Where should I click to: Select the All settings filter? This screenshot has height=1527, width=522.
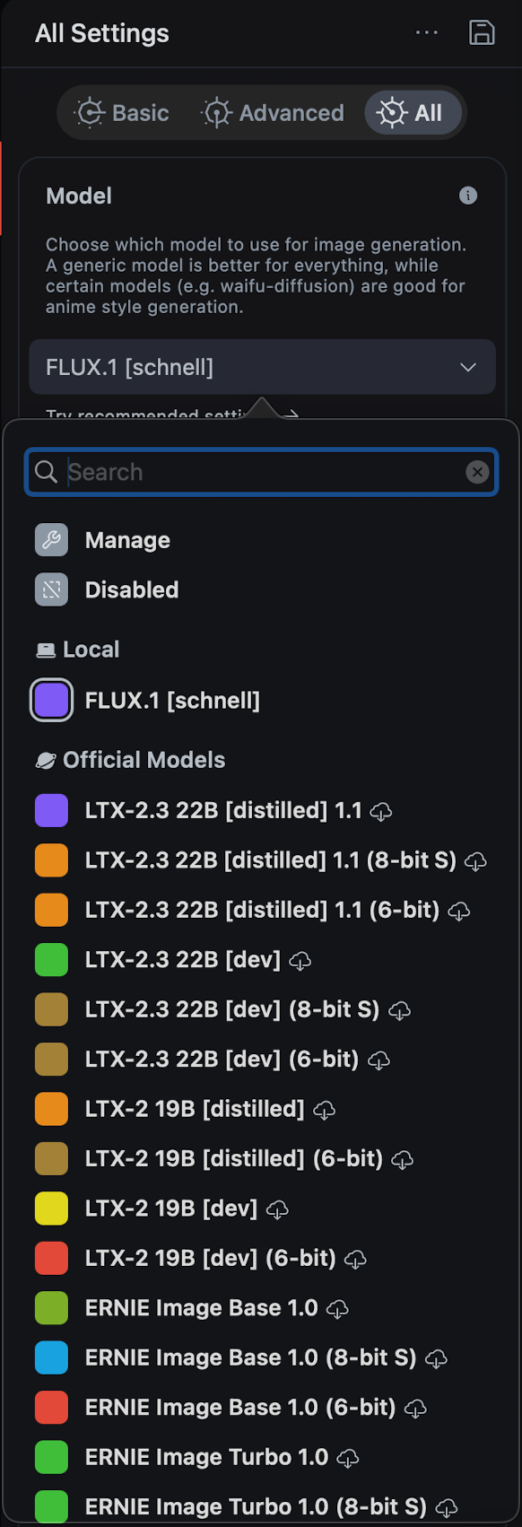(413, 112)
